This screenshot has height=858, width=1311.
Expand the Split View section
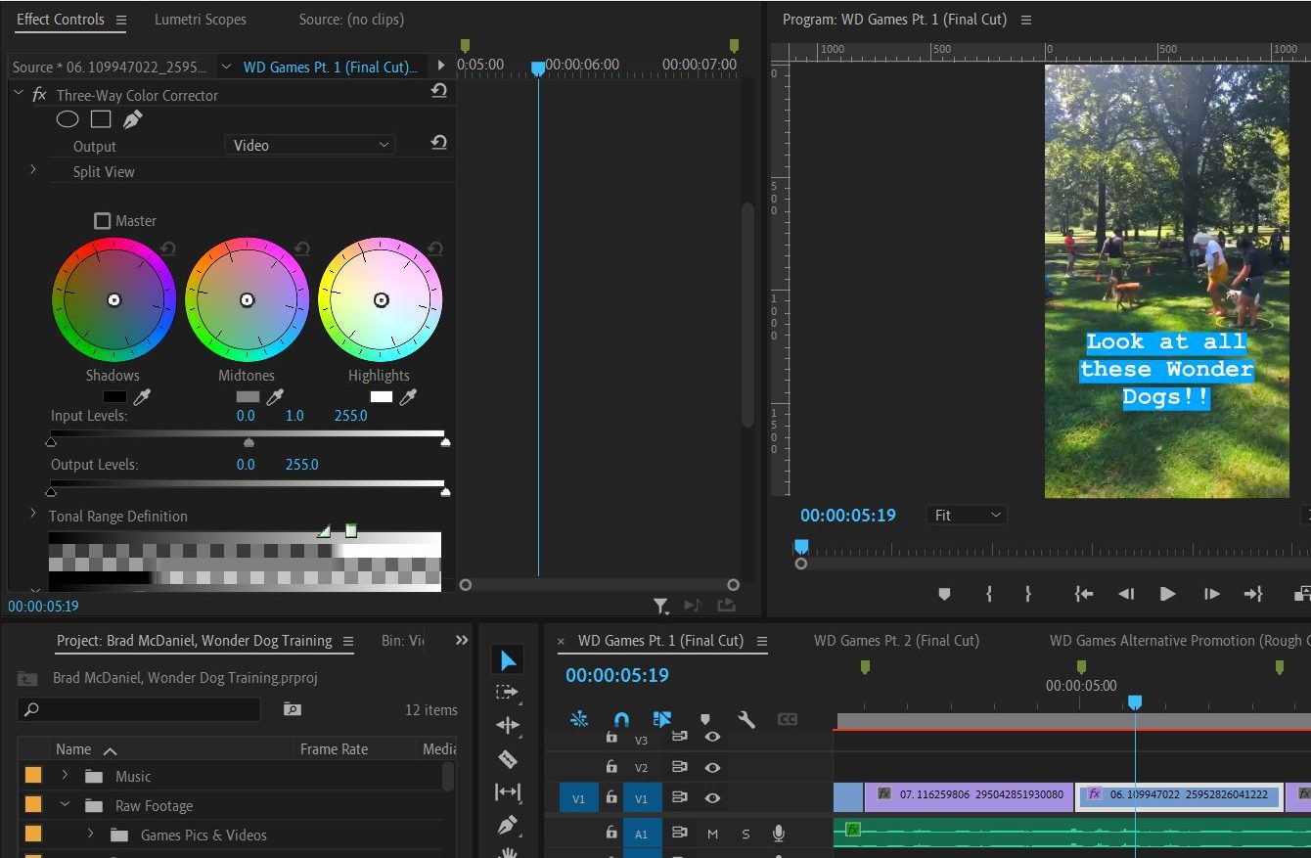tap(32, 170)
